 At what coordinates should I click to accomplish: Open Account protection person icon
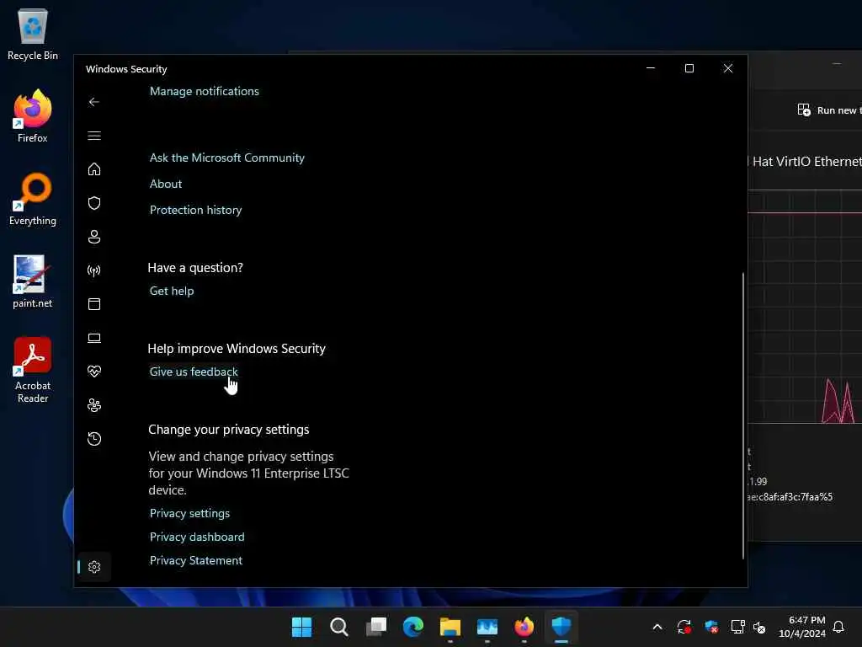[94, 237]
